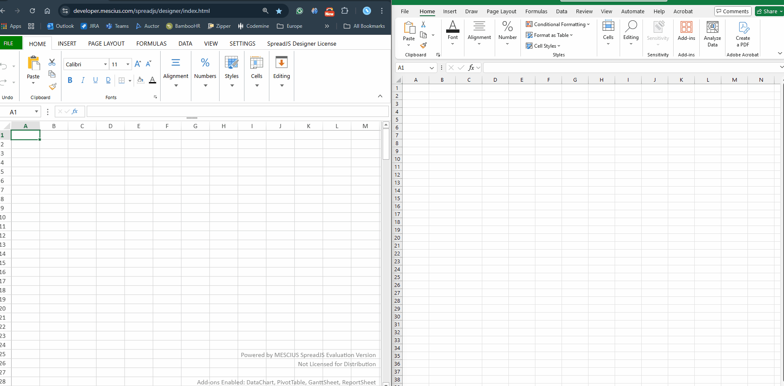Toggle Double Underline in SpreadJS Fonts group
The image size is (784, 386).
click(108, 80)
